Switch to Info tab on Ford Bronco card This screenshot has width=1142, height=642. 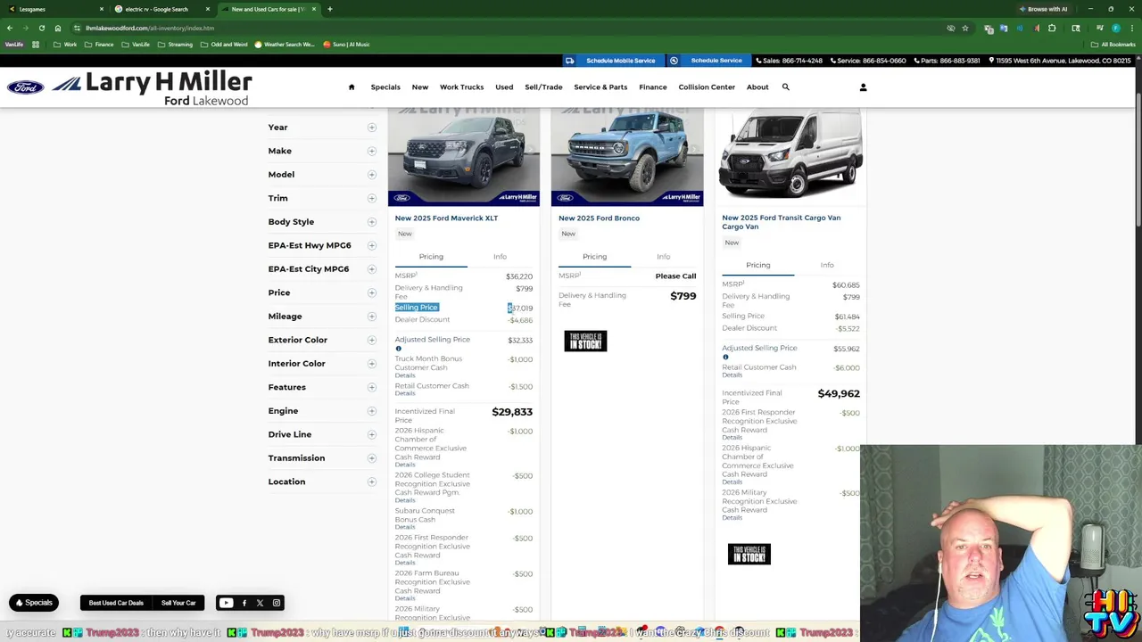point(663,257)
